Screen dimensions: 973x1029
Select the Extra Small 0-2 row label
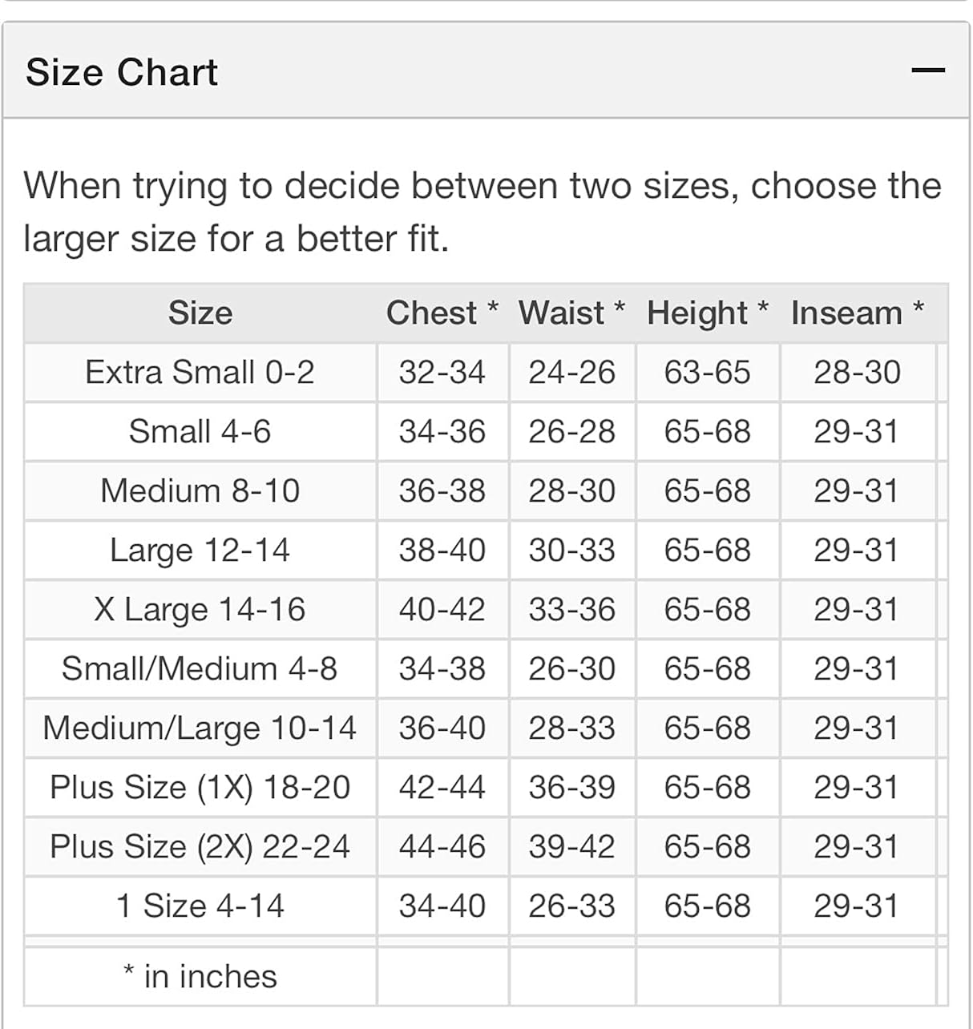(200, 373)
